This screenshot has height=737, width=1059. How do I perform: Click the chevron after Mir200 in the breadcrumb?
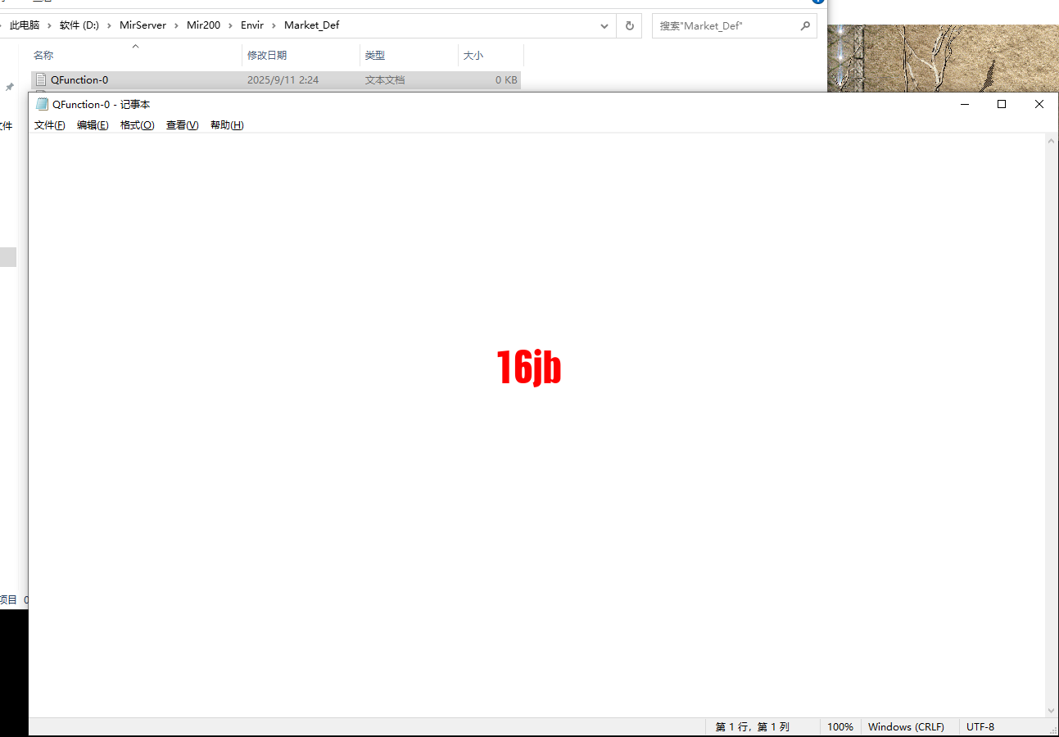pyautogui.click(x=231, y=25)
